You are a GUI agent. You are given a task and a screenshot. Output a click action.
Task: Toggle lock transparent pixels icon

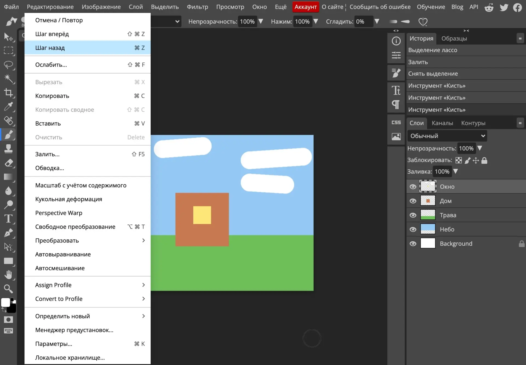coord(459,160)
